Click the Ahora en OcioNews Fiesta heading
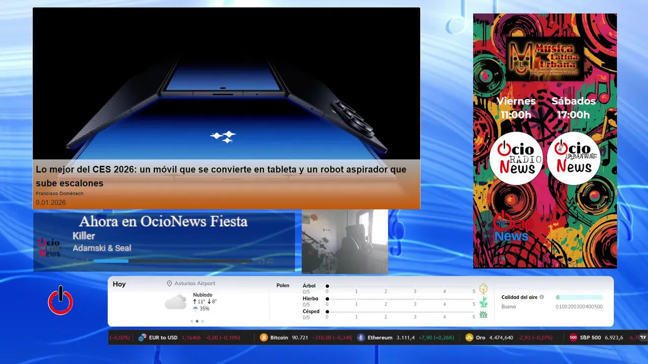The height and width of the screenshot is (364, 648). (163, 221)
